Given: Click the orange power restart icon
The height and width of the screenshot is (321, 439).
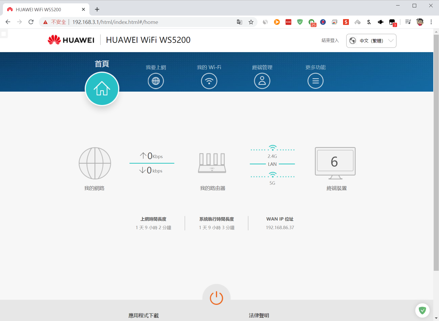Looking at the screenshot, I should tap(216, 298).
